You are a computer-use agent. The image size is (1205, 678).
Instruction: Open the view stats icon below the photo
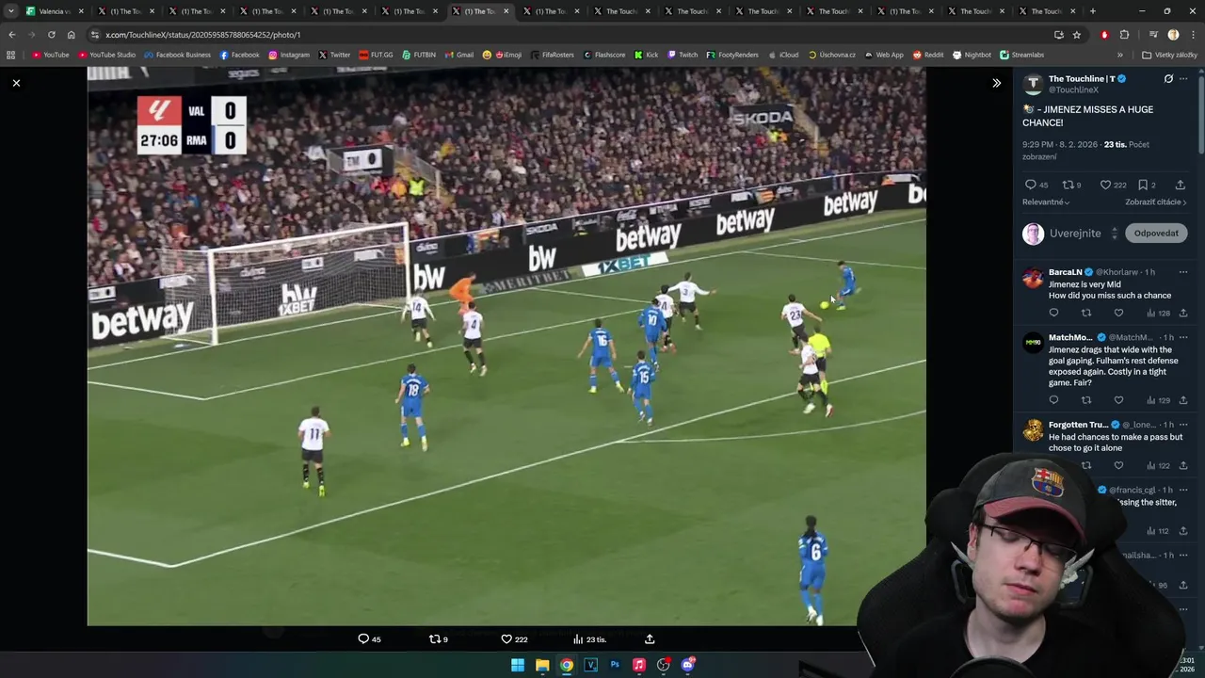(x=578, y=639)
